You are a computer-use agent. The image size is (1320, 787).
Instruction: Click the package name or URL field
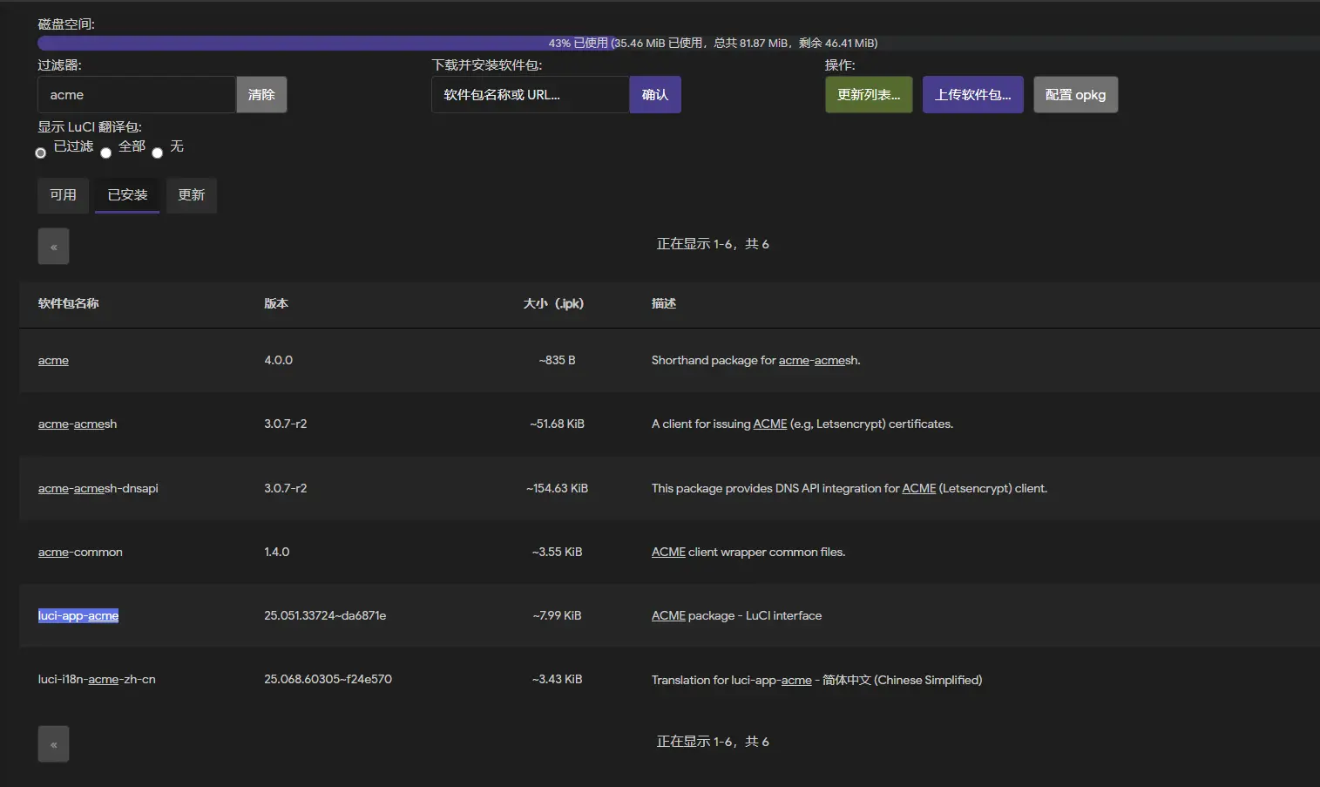[x=530, y=95]
